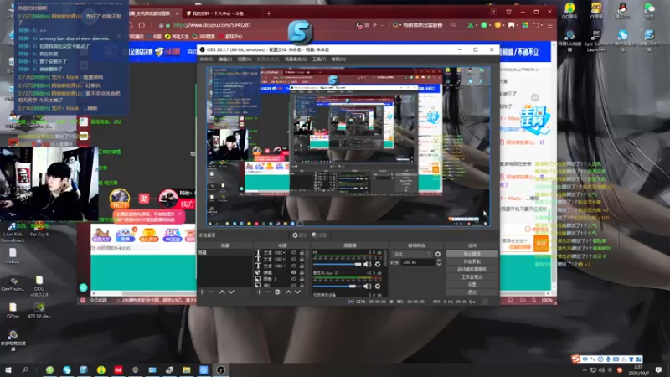Image resolution: width=670 pixels, height=377 pixels.
Task: Move the scene up in the OBS scenes list
Action: [222, 292]
